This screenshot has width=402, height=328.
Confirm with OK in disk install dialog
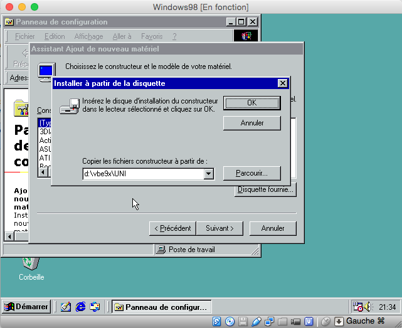coord(251,103)
